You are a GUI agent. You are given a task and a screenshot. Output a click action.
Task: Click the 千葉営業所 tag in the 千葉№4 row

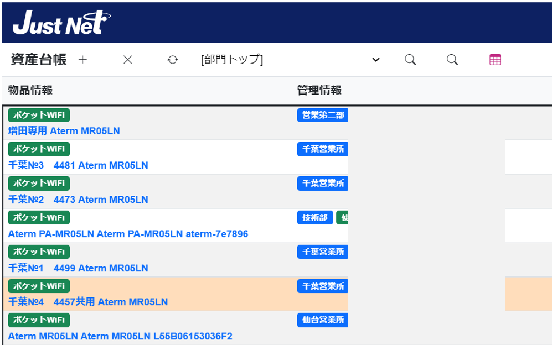(x=323, y=286)
